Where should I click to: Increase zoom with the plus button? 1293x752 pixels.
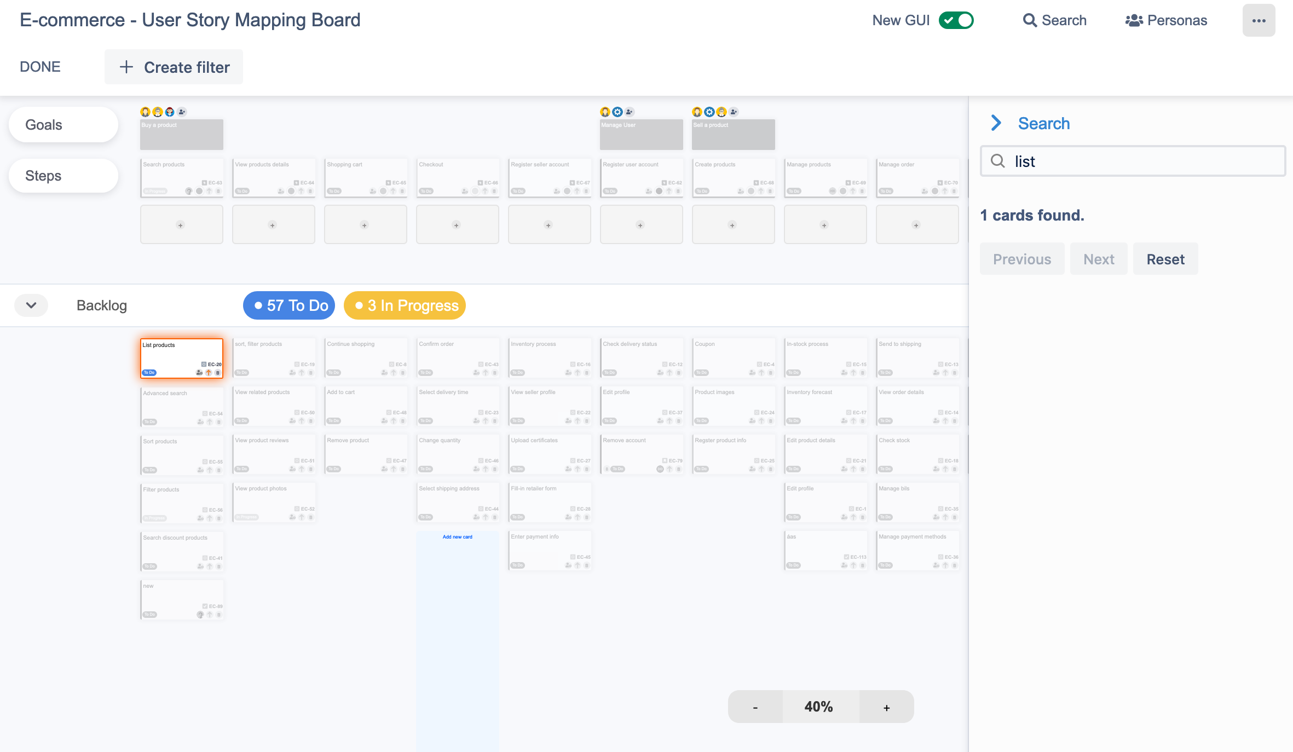[x=886, y=707]
